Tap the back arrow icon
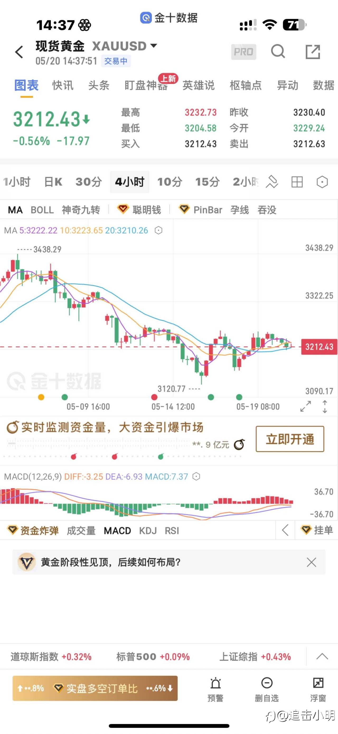This screenshot has height=734, width=338. 19,52
